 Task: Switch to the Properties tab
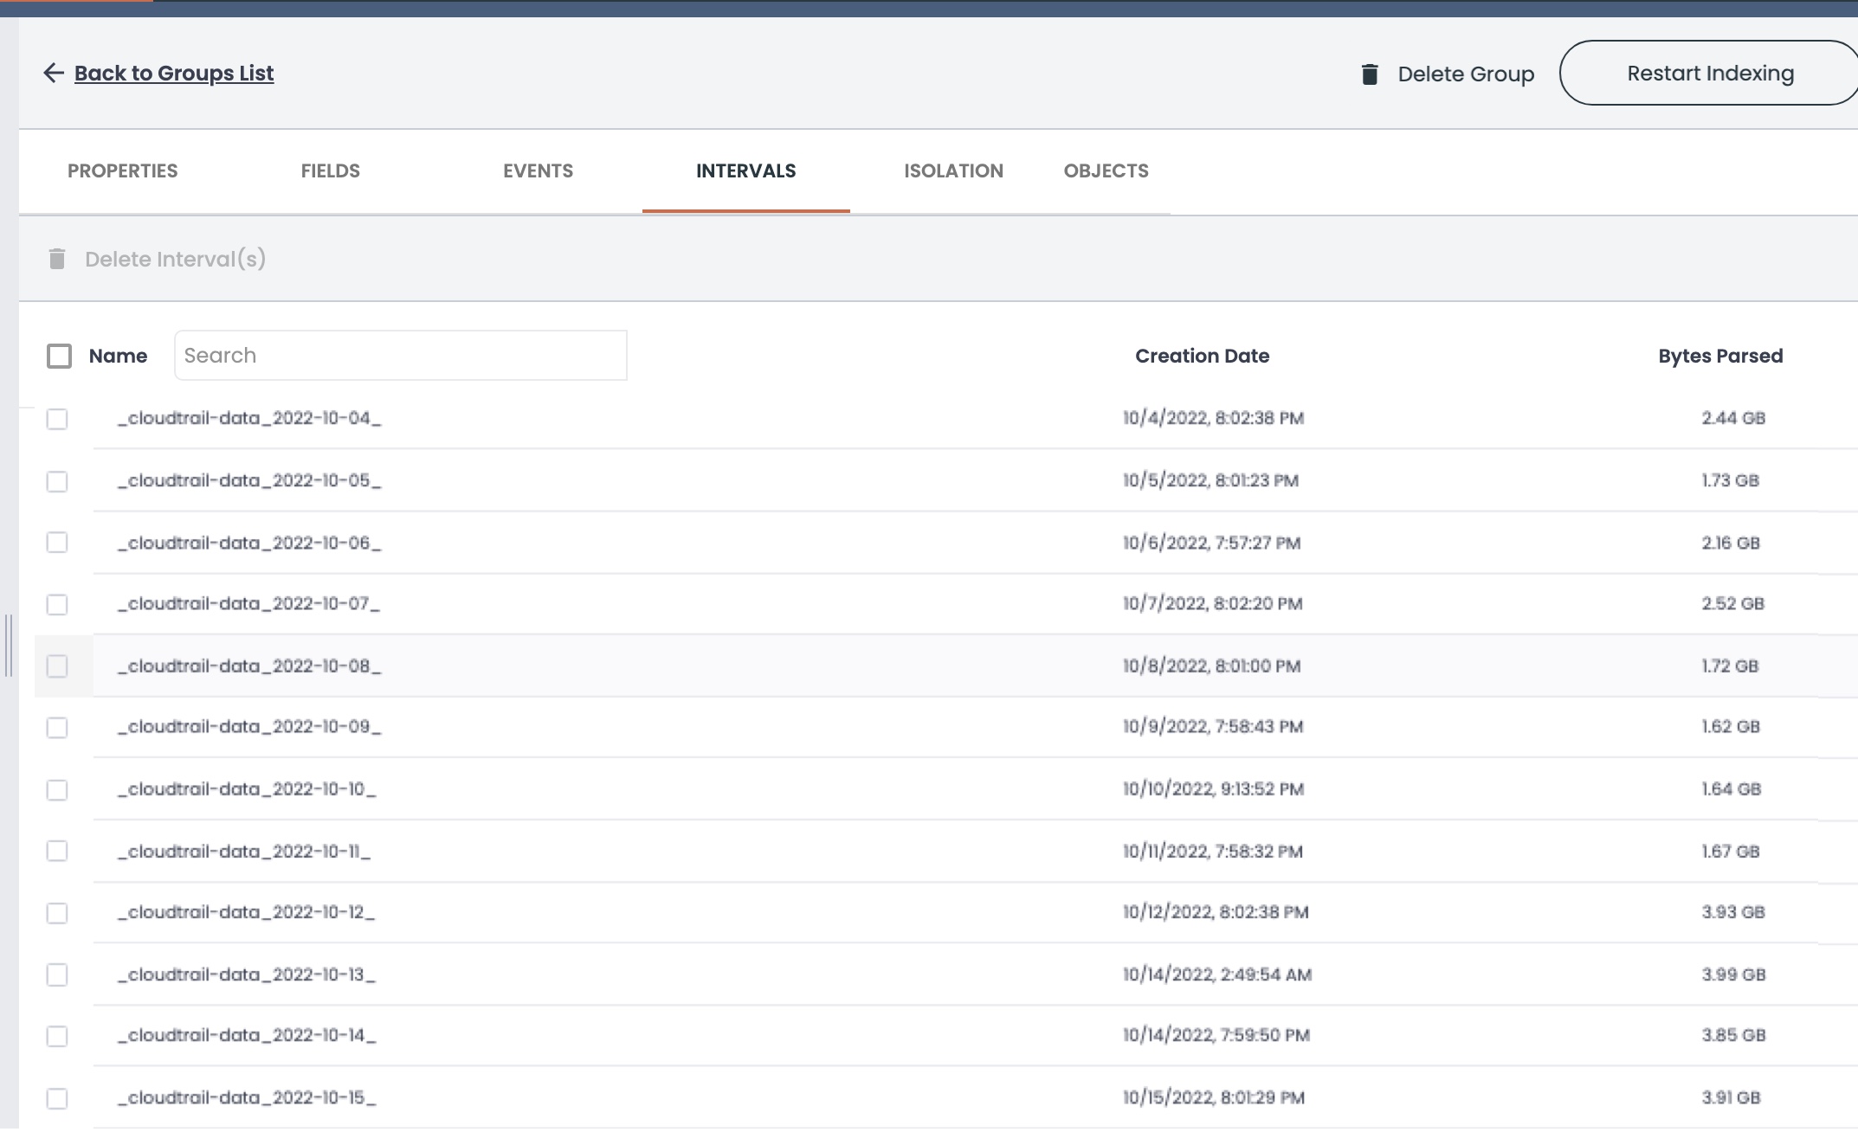click(x=122, y=171)
